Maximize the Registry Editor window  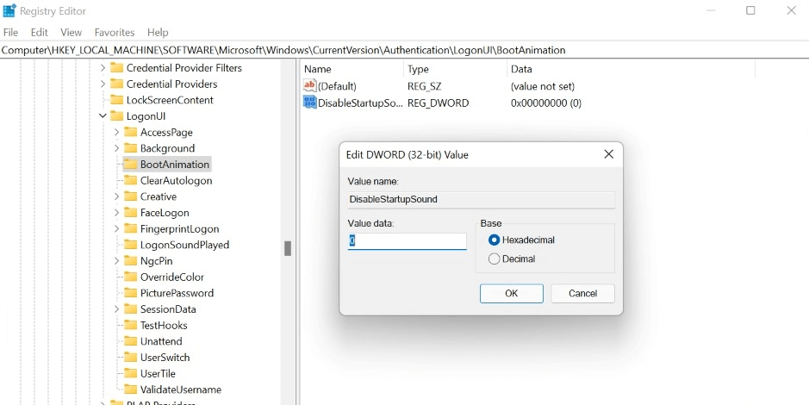pyautogui.click(x=750, y=10)
